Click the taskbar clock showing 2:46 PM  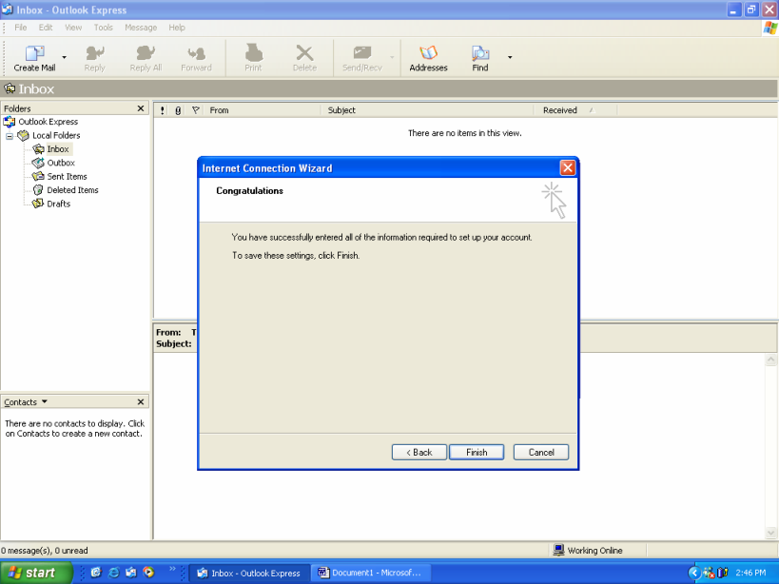tap(750, 573)
